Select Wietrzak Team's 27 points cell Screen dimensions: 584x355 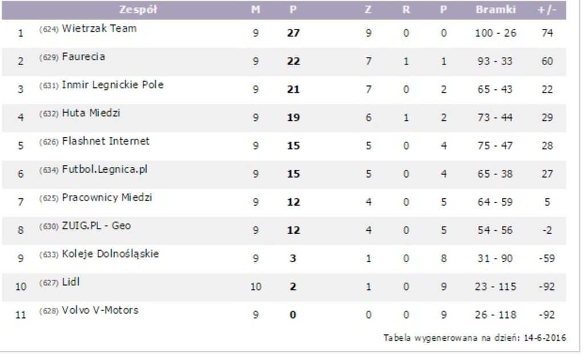(293, 33)
